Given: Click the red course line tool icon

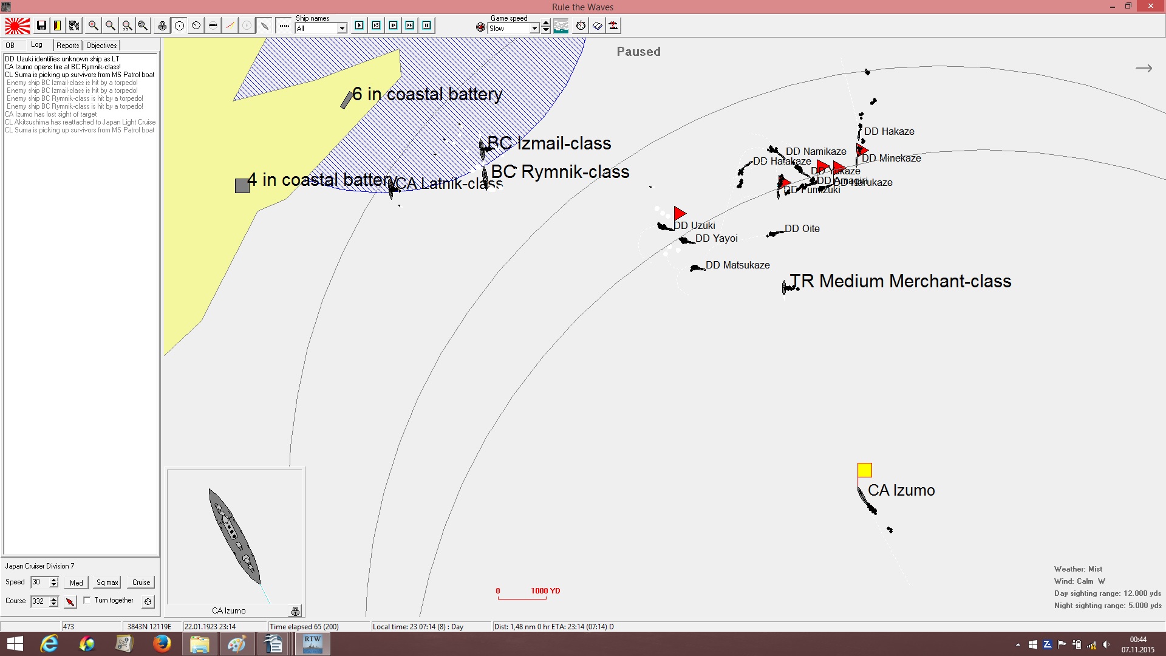Looking at the screenshot, I should pyautogui.click(x=230, y=26).
